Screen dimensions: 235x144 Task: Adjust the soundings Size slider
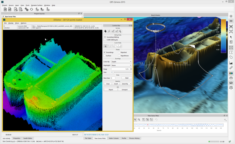(x=113, y=72)
